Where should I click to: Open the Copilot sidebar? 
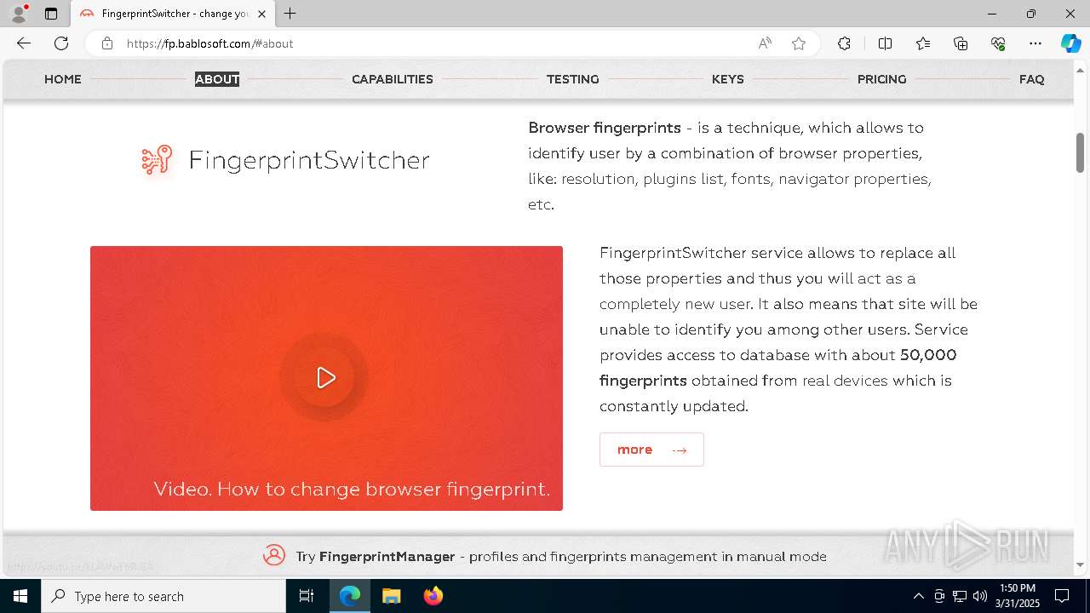(x=1070, y=43)
